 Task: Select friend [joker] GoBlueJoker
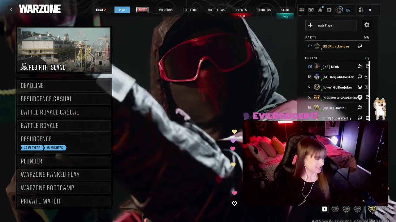(x=337, y=87)
